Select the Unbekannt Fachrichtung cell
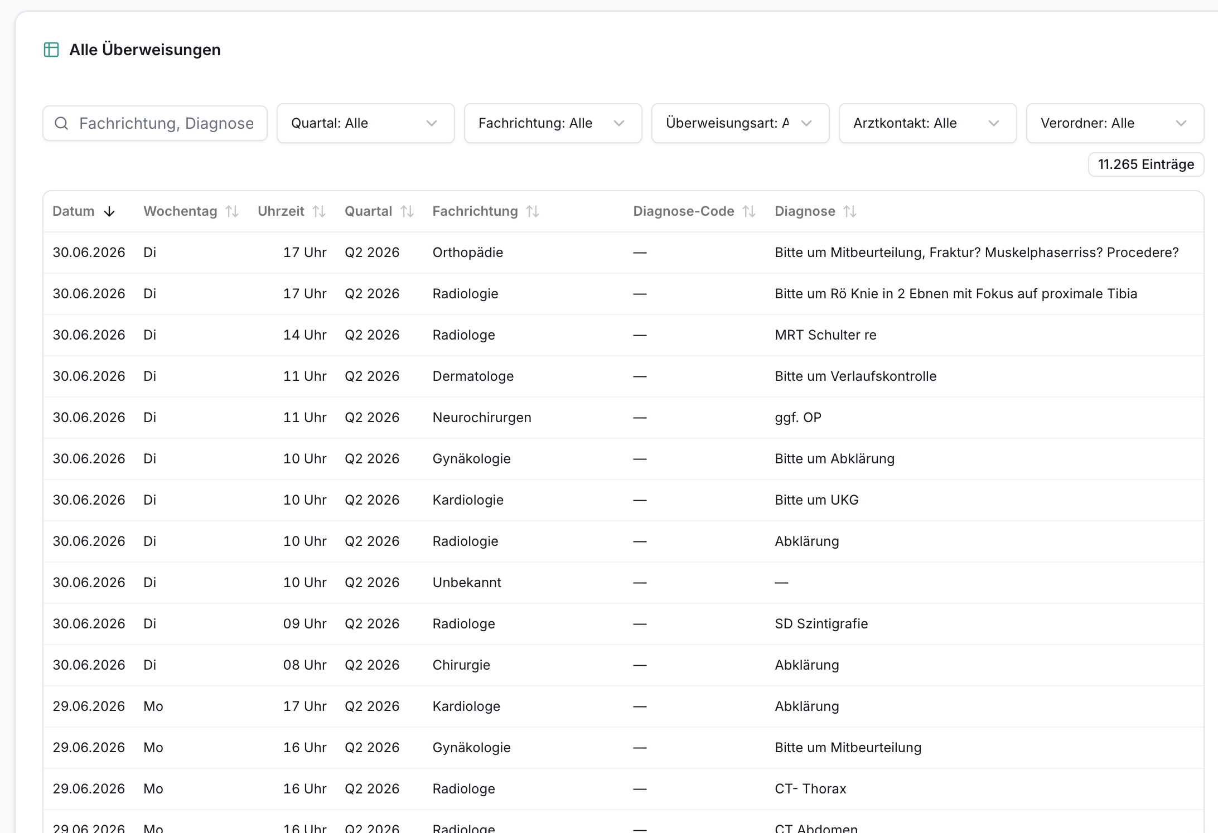The width and height of the screenshot is (1218, 833). (x=467, y=583)
